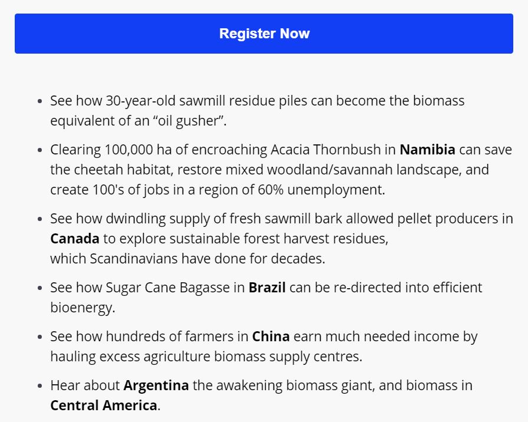528x422 pixels.
Task: Click the line "which Scandinavians have done for decades"
Action: (187, 259)
